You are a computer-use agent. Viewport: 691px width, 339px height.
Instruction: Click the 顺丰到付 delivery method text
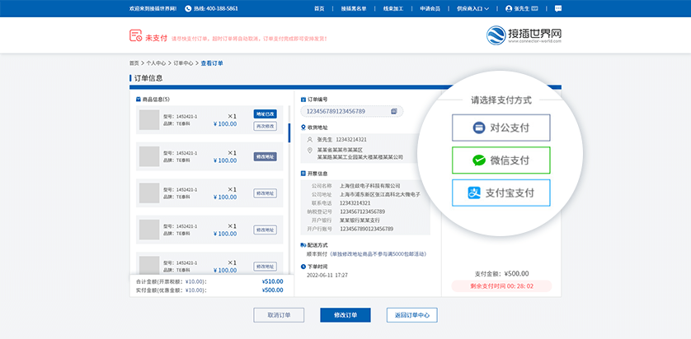(317, 254)
